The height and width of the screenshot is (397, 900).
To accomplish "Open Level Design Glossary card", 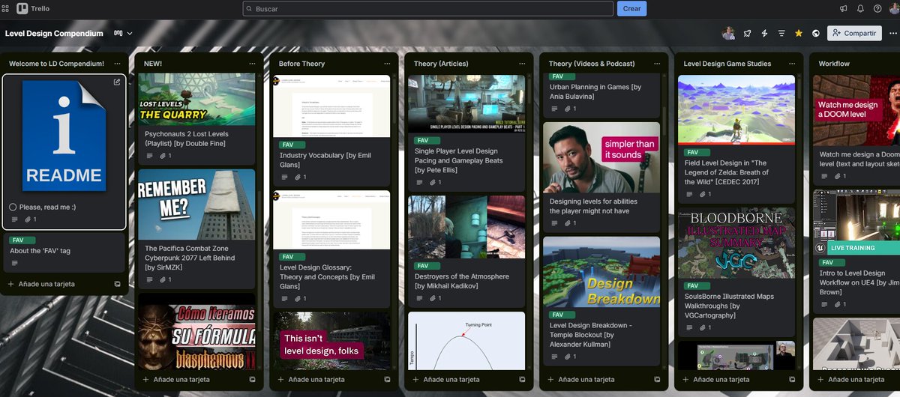I will pyautogui.click(x=331, y=248).
